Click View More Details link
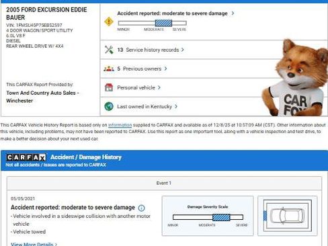Viewport: 328px width, 246px height. pos(32,244)
